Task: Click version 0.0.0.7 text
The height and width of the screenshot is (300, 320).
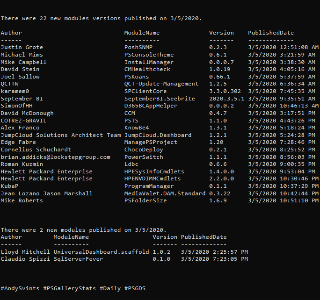Action: click(221, 62)
